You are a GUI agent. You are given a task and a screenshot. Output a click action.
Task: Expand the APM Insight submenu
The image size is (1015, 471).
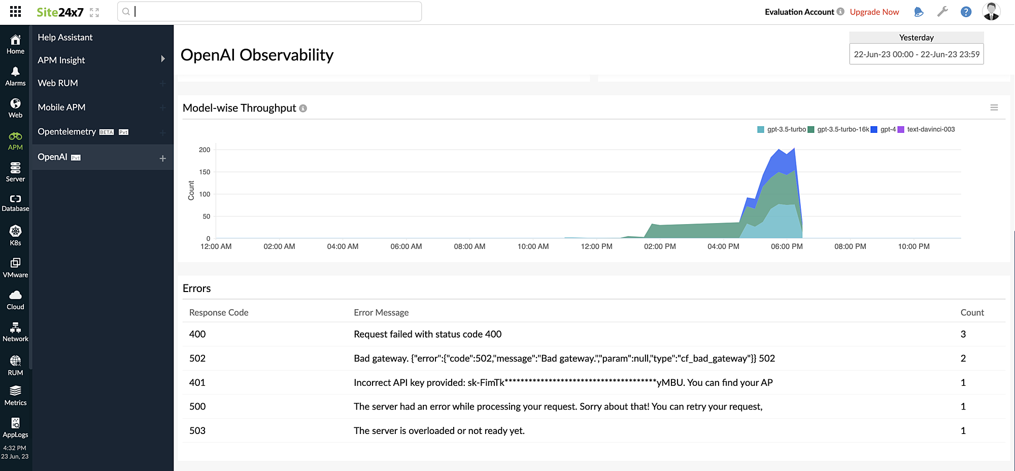101,60
